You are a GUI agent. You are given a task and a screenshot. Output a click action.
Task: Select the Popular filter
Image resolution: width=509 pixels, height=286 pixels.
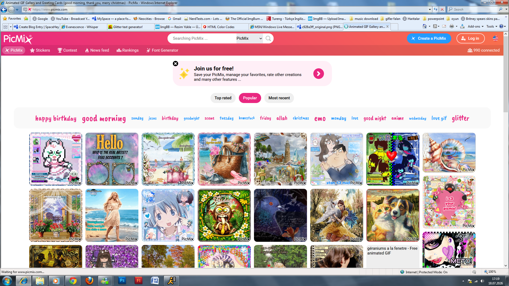click(x=250, y=98)
